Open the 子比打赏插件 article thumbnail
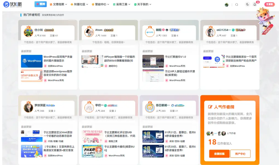279x165 pixels. (153, 61)
